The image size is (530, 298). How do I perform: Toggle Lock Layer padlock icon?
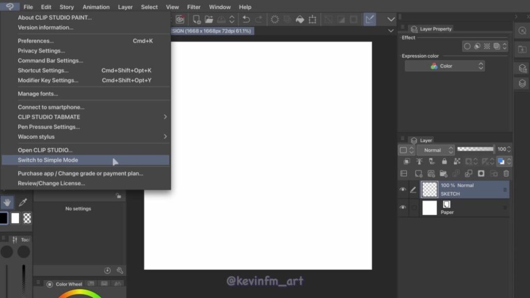coord(444,161)
